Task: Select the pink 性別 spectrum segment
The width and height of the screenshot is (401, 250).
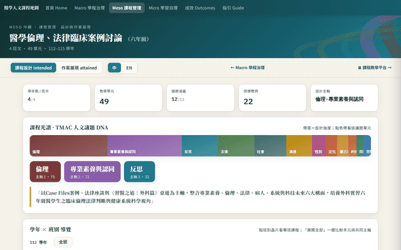Action: pos(319,146)
